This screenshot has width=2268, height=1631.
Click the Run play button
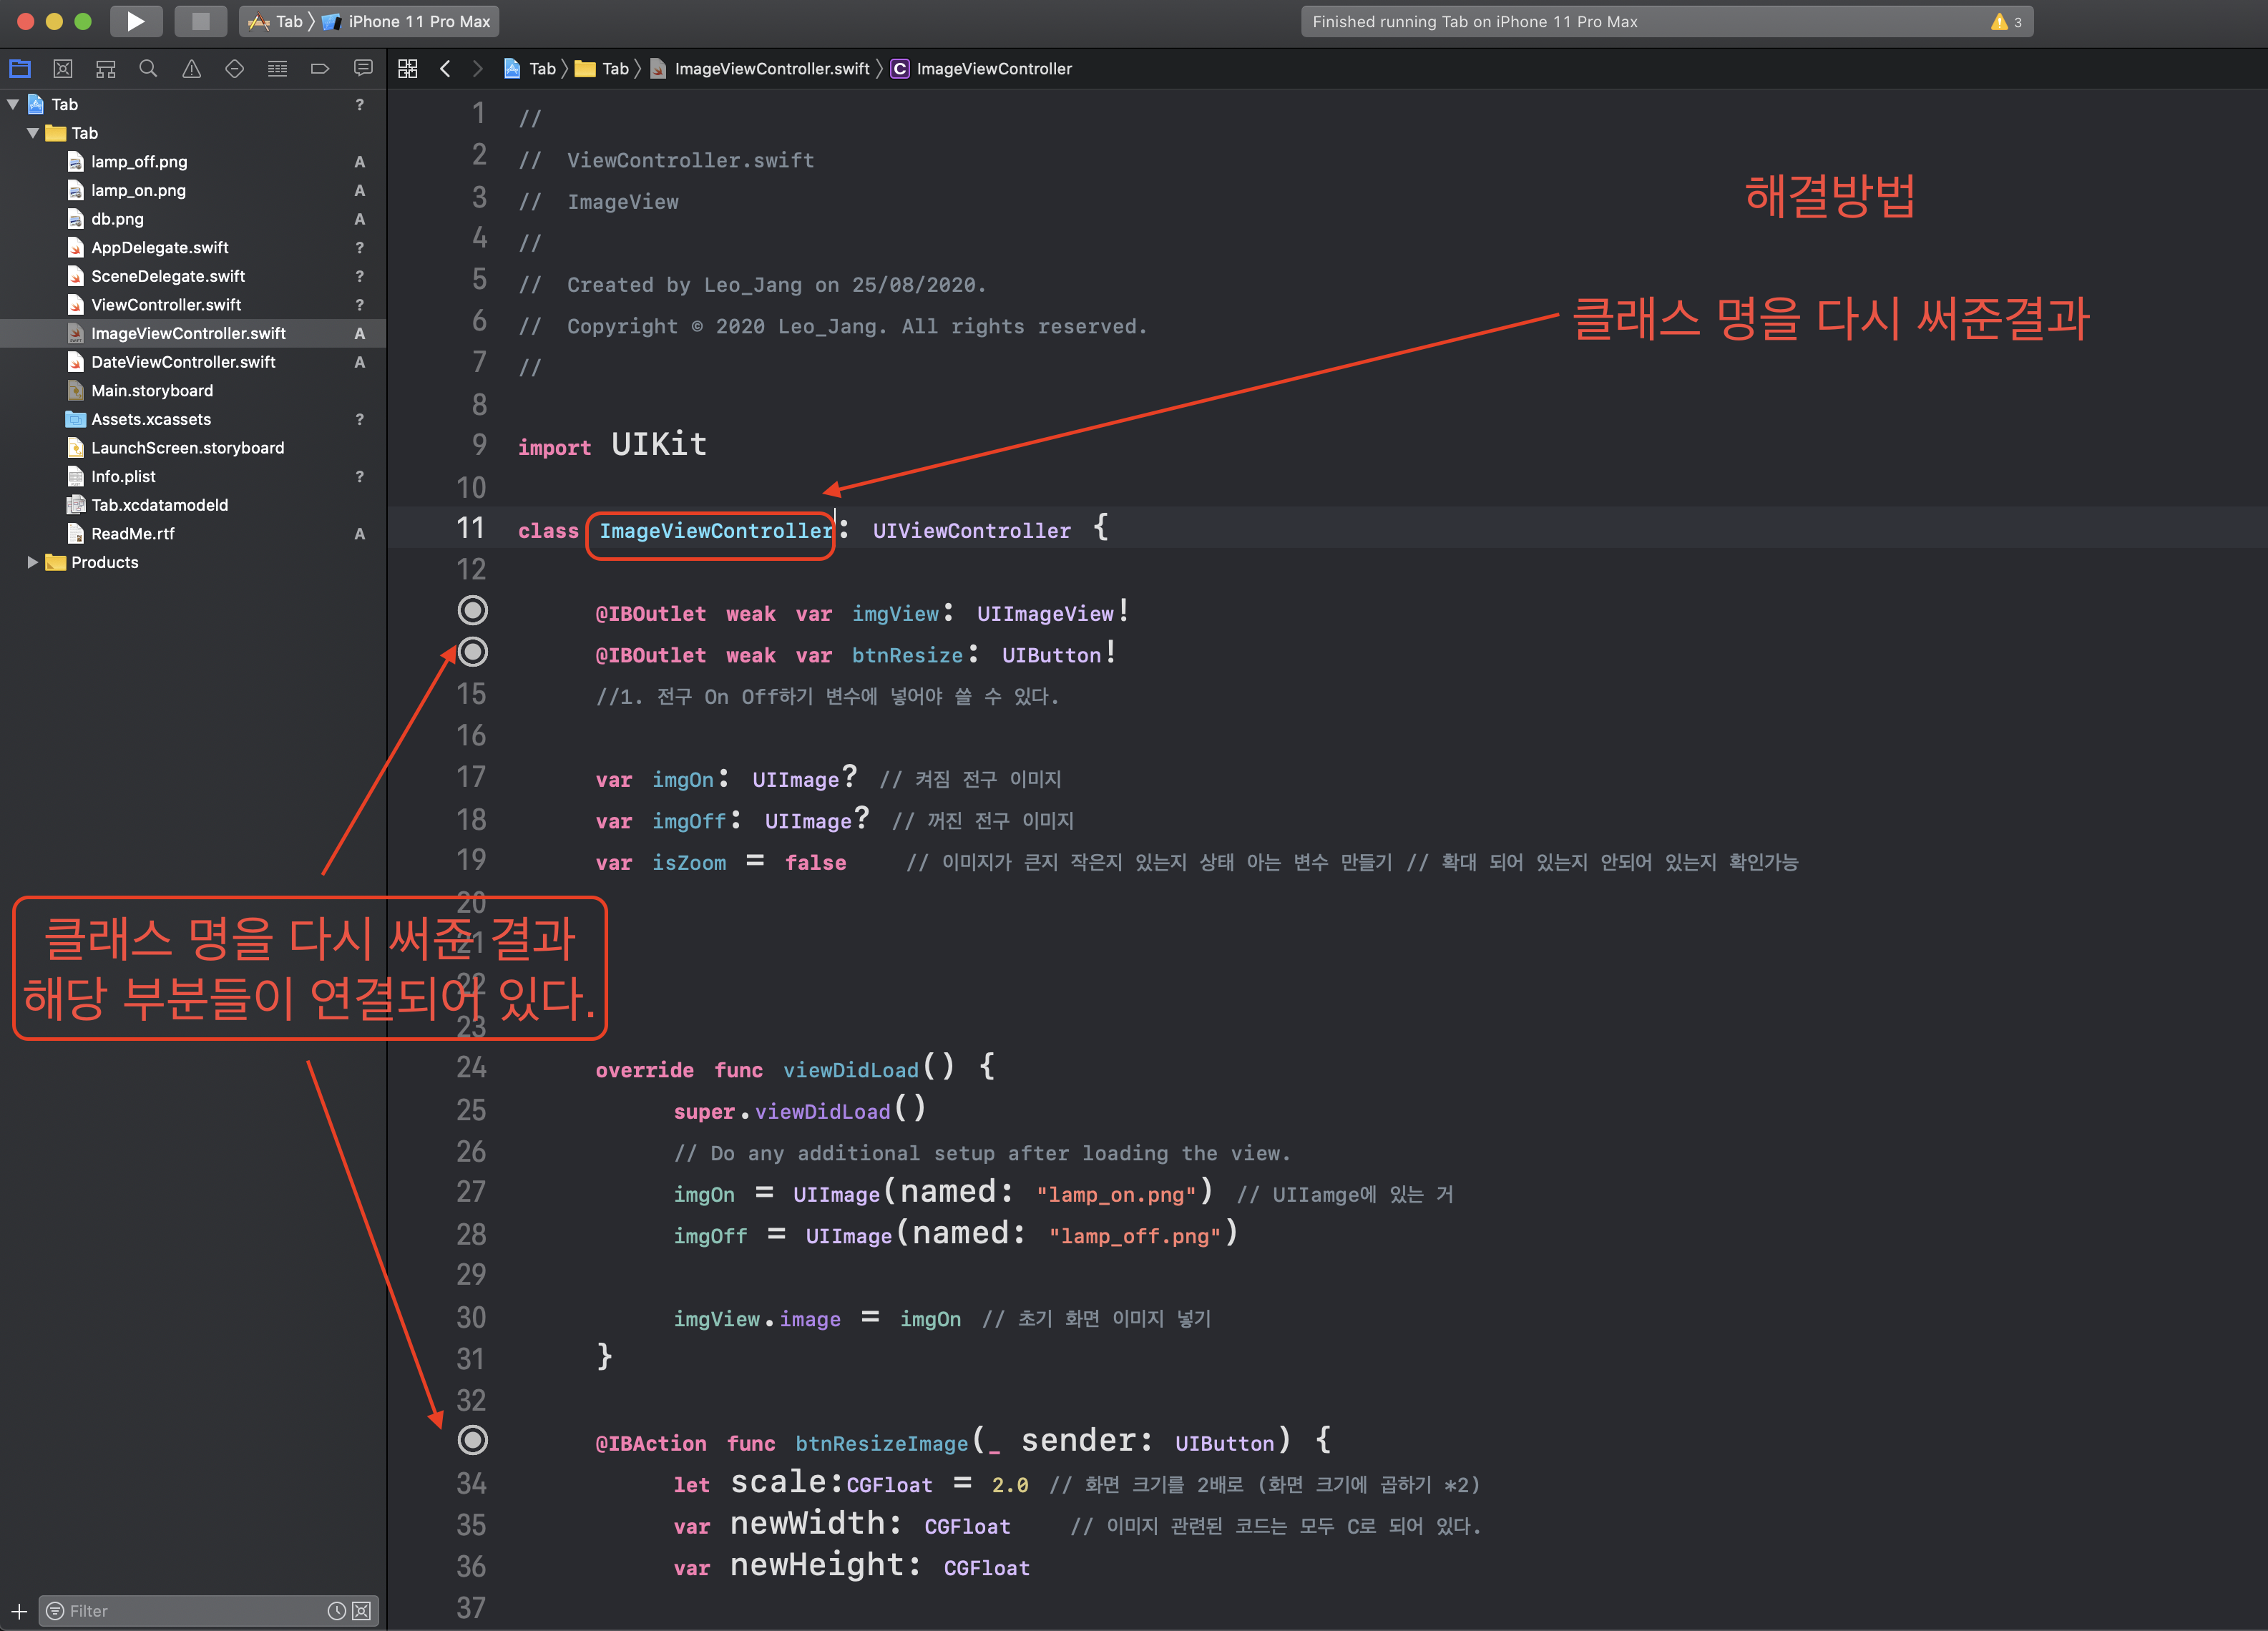coord(135,21)
